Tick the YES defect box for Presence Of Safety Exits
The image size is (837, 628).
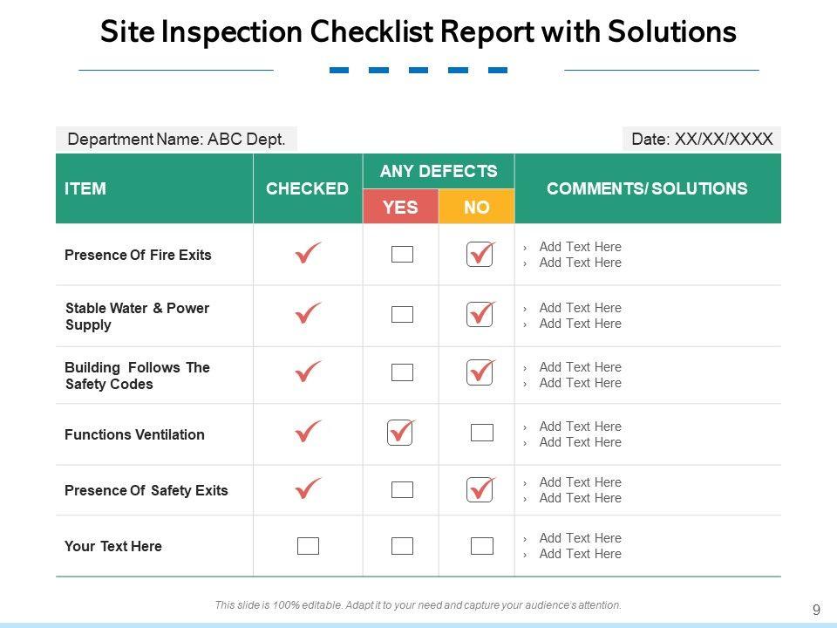[402, 490]
